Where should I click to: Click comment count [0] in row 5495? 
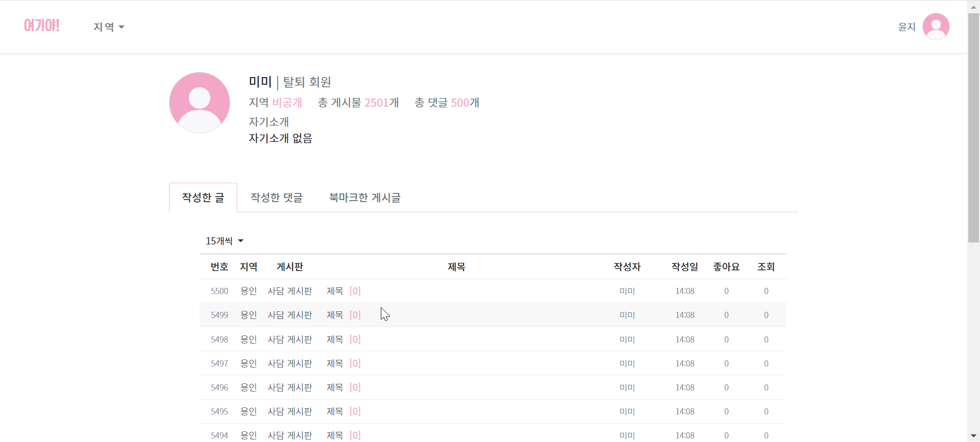(355, 411)
